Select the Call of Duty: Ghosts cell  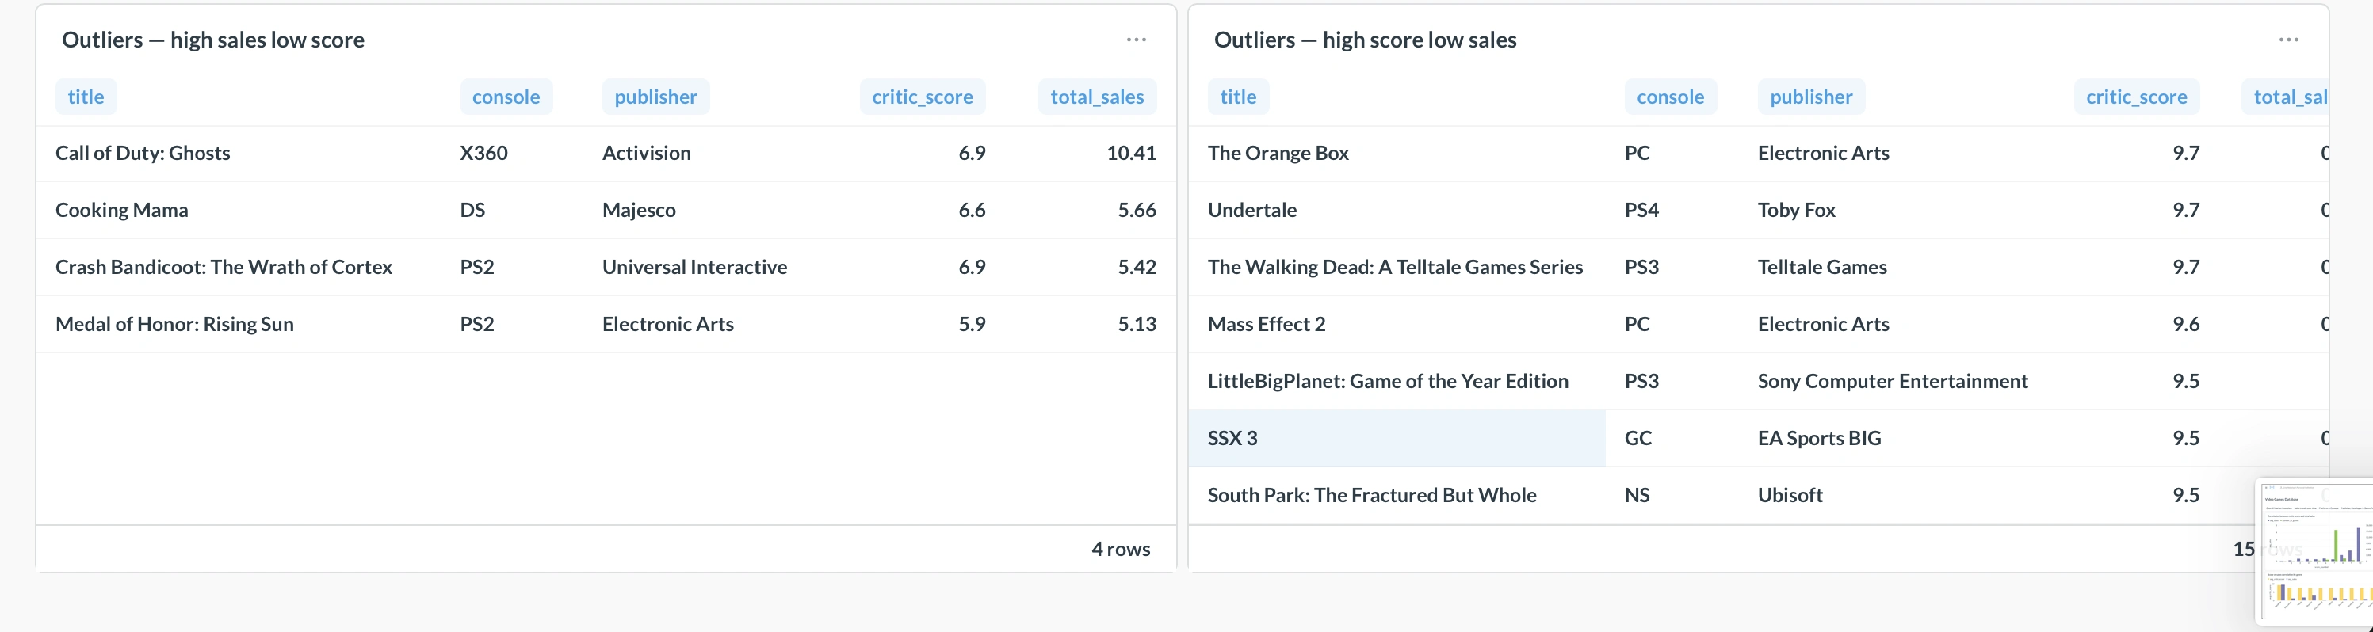click(143, 153)
